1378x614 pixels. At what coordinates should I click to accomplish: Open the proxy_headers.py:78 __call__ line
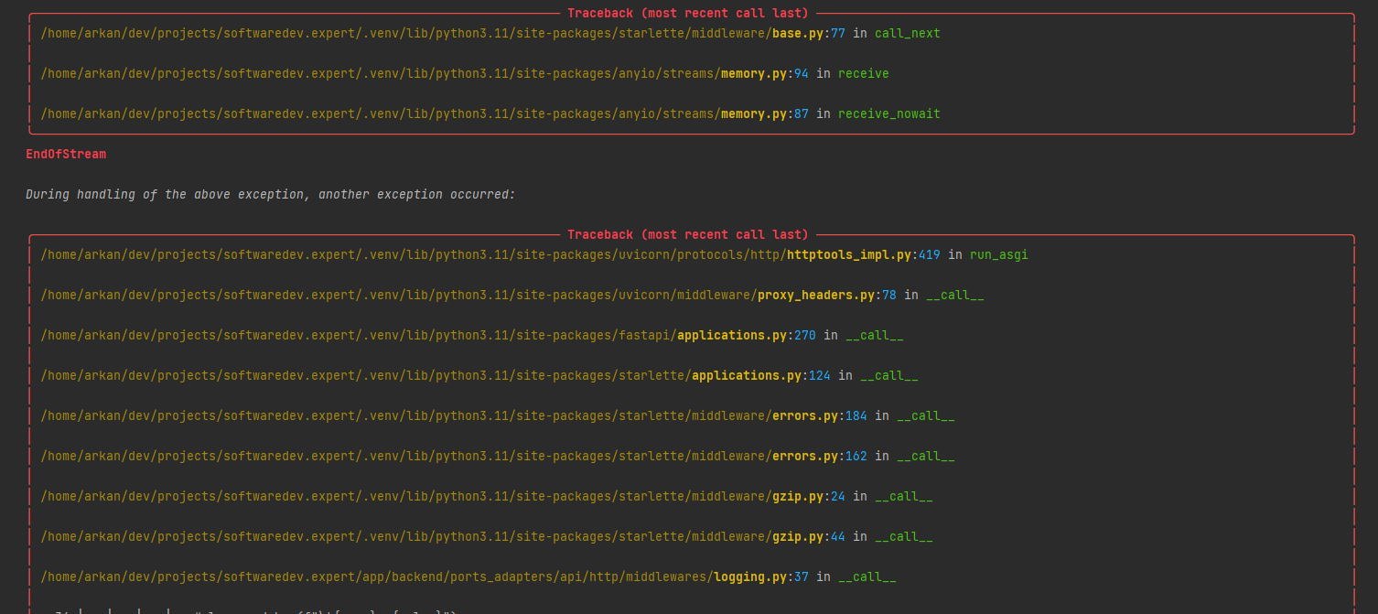click(x=512, y=295)
